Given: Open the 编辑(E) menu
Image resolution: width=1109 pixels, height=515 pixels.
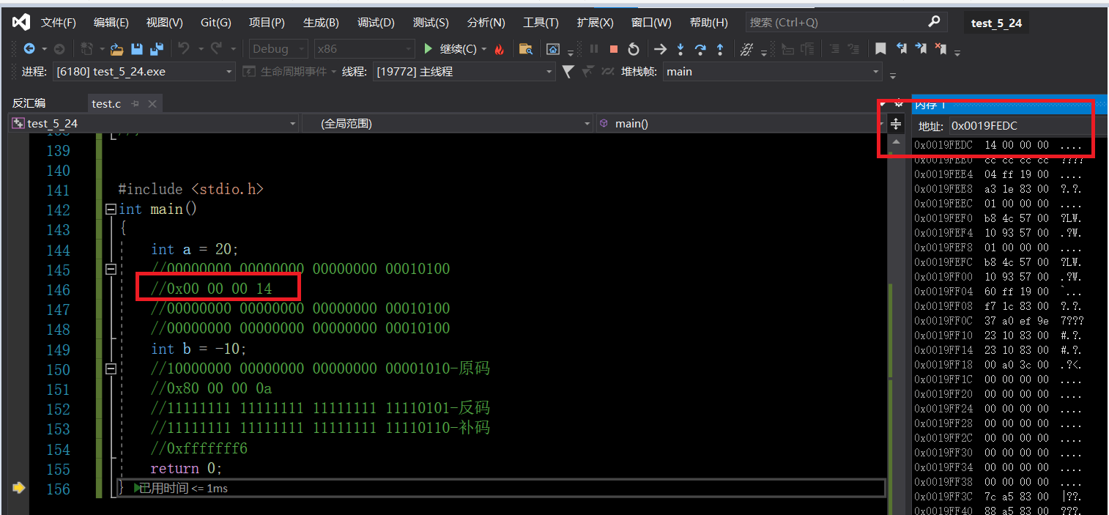Looking at the screenshot, I should pyautogui.click(x=111, y=23).
